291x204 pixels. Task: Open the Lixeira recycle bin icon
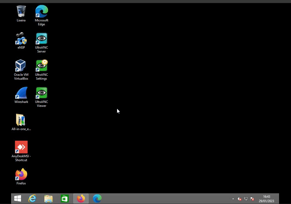click(x=21, y=14)
